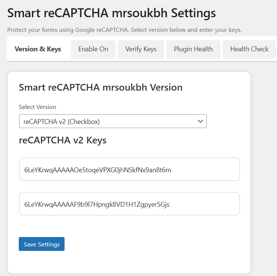This screenshot has width=277, height=276.
Task: Click the Smart reCAPTCHA mrsoukbh Version heading
Action: 101,88
